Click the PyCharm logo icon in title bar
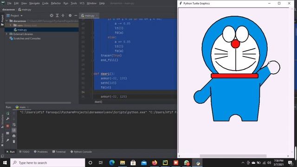 tap(3, 3)
